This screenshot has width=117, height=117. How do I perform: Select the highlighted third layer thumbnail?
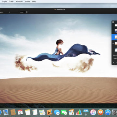(116, 37)
